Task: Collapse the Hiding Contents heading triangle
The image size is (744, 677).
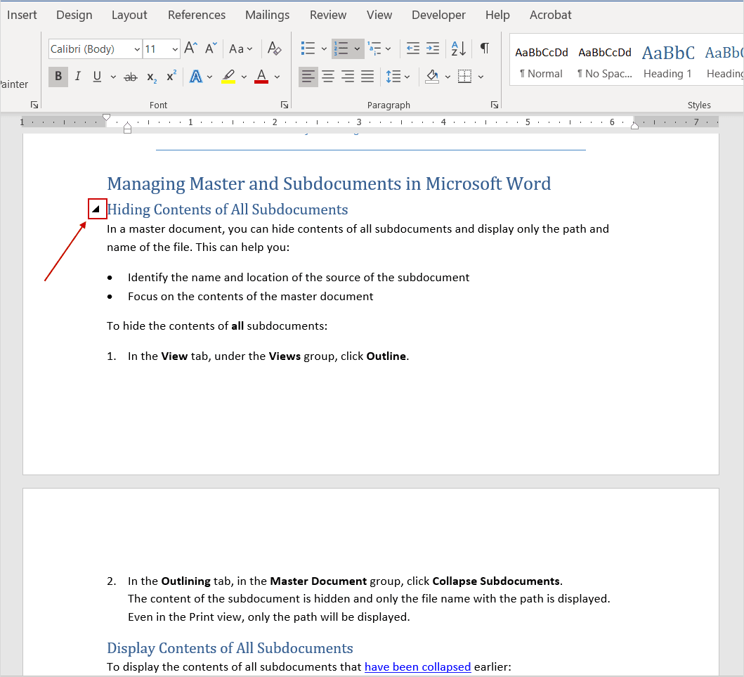Action: click(x=96, y=209)
